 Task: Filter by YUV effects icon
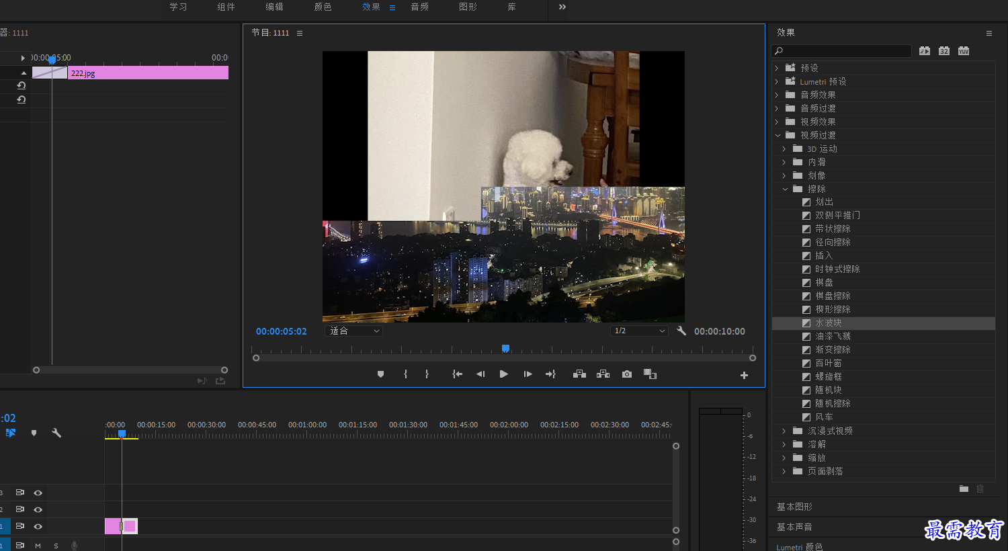coord(964,51)
